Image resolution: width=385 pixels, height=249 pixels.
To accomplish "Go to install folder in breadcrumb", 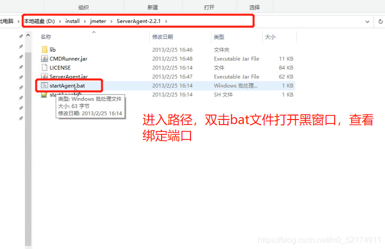I will (x=72, y=21).
